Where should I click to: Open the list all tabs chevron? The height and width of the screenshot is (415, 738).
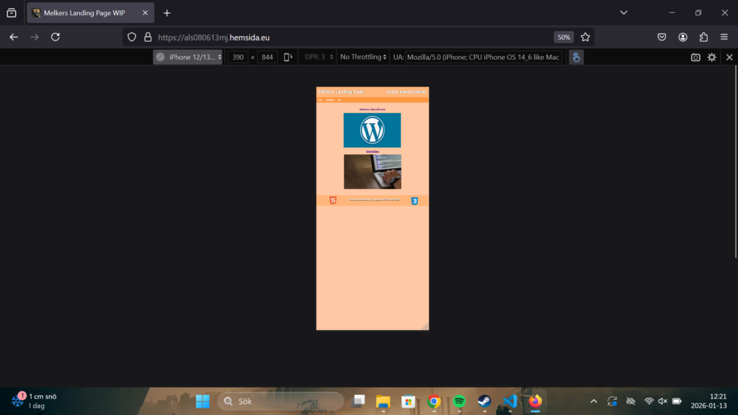click(623, 13)
